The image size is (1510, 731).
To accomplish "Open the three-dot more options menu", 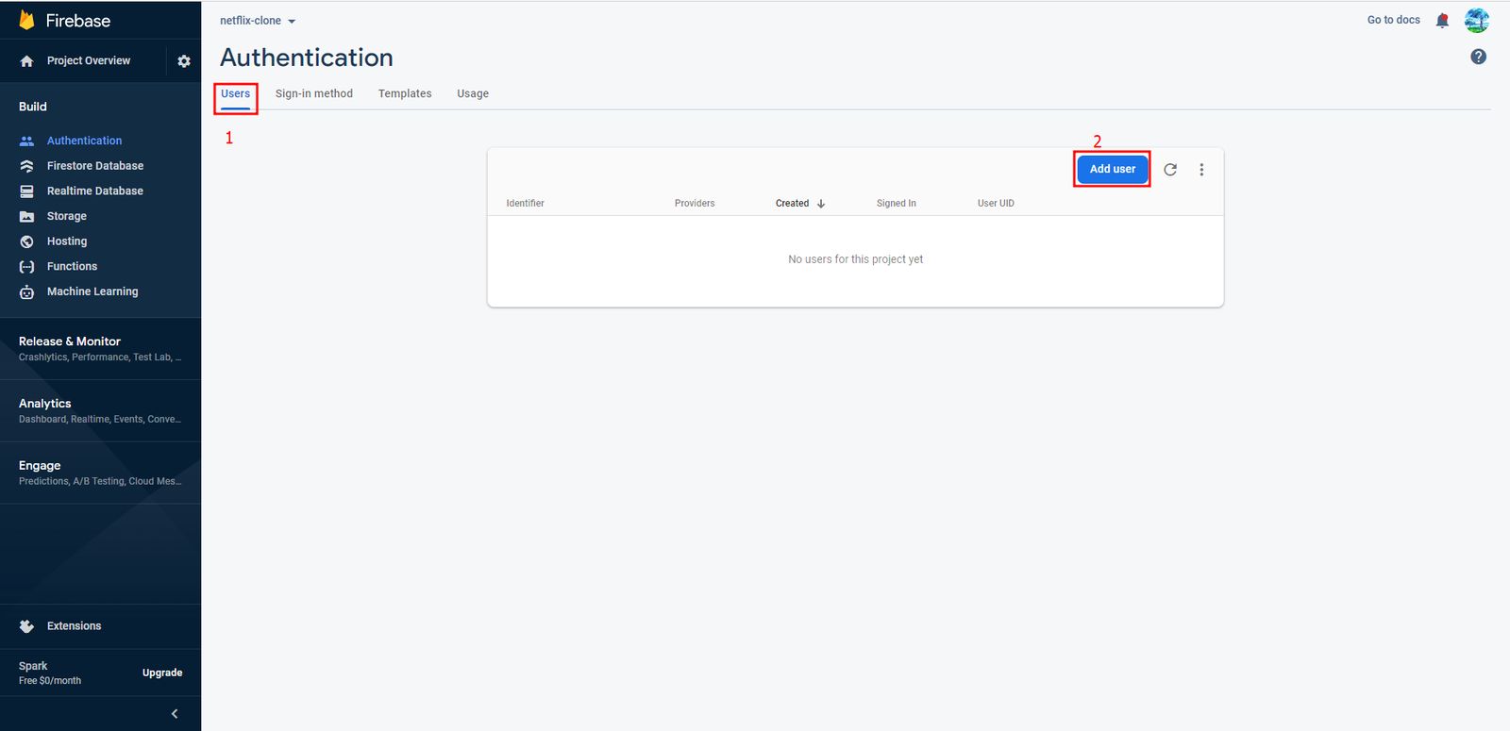I will [x=1201, y=170].
